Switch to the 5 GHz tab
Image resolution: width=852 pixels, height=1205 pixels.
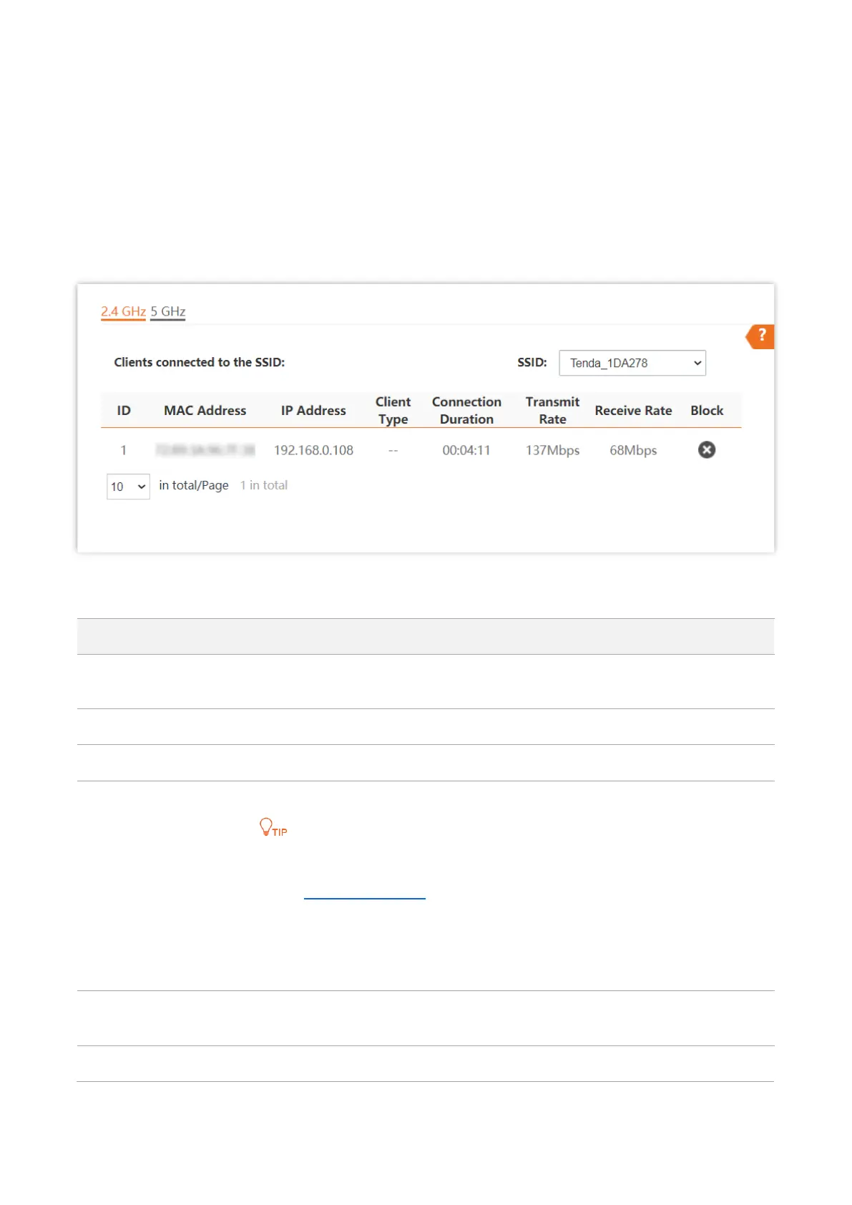[168, 311]
